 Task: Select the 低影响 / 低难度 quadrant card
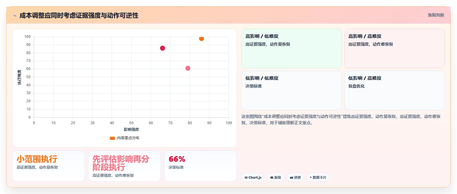tap(291, 90)
